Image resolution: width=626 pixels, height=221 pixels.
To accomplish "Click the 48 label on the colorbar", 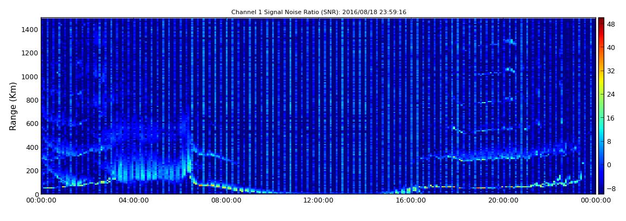I will 611,24.
